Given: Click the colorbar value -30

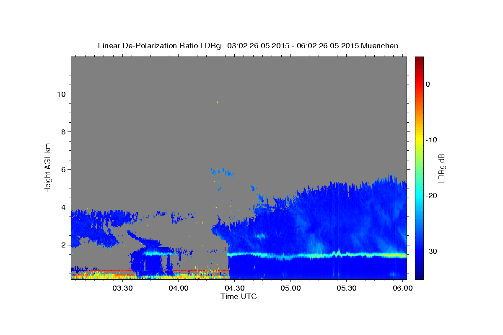Looking at the screenshot, I should pos(432,251).
